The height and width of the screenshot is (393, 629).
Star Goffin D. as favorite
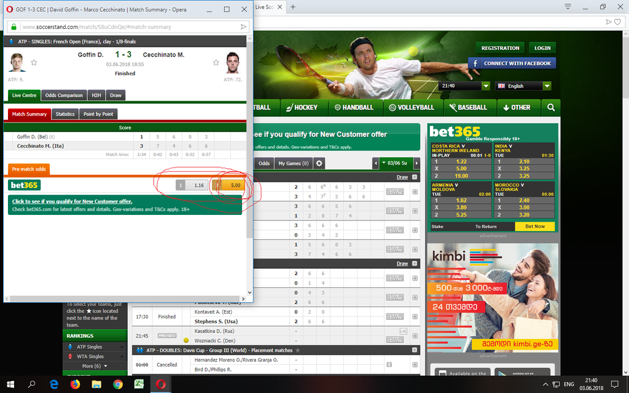pos(34,62)
